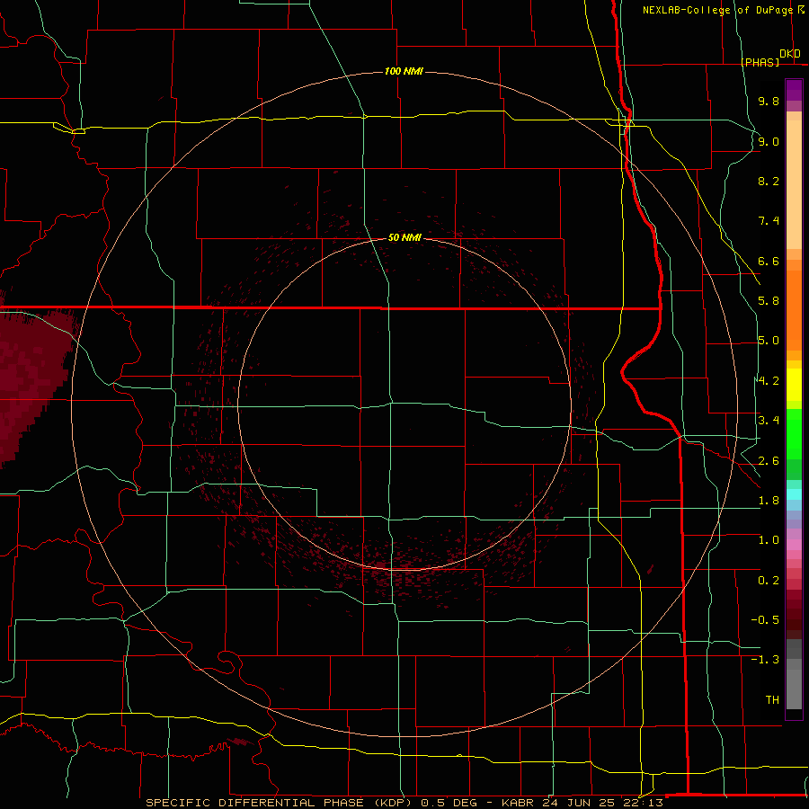Screen dimensions: 809x809
Task: Click the 6.6 scale value
Action: (769, 261)
